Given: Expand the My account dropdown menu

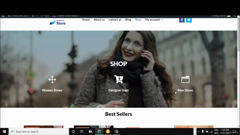Looking at the screenshot, I should pos(154,19).
